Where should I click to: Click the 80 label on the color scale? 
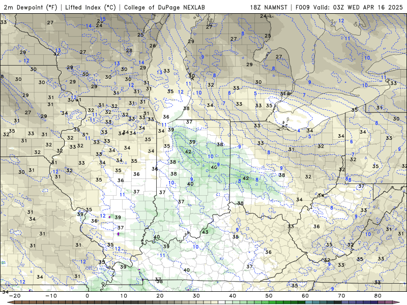click(x=378, y=296)
